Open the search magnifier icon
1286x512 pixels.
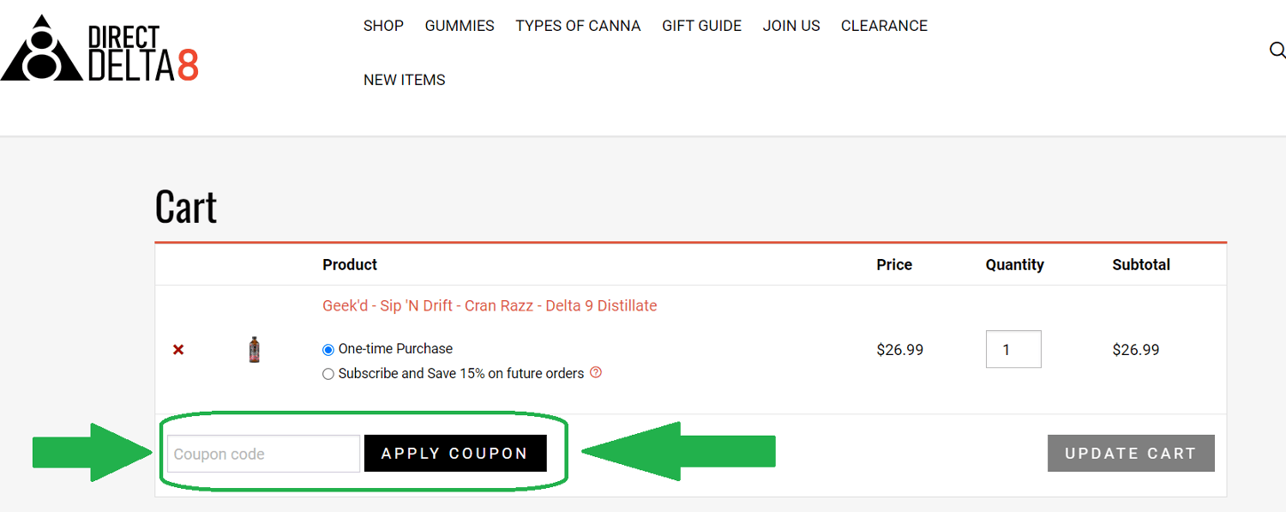(x=1277, y=51)
